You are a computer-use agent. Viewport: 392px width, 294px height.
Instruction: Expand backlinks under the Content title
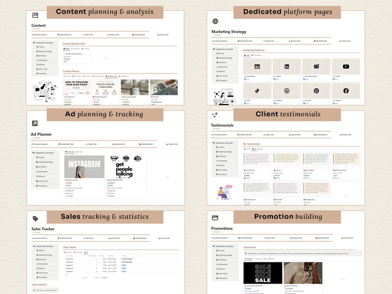click(x=37, y=29)
